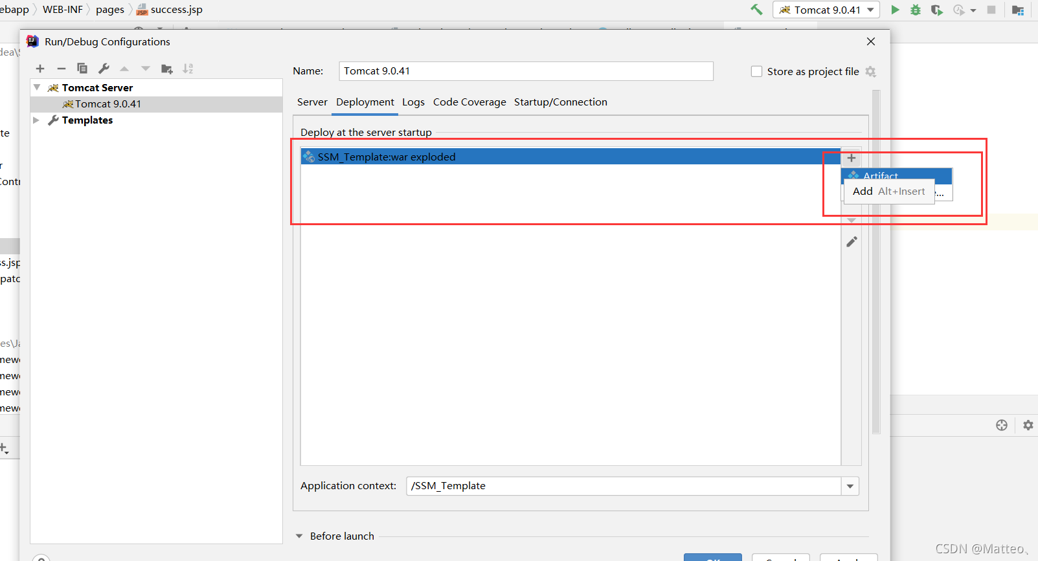This screenshot has height=561, width=1038.
Task: Click the settings gear in the IDE panel
Action: (1028, 425)
